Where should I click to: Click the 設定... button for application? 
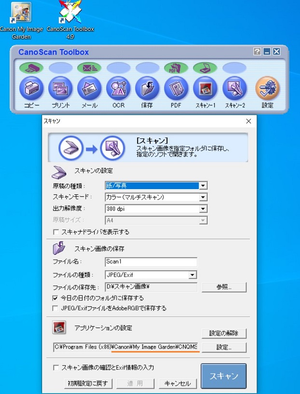pos(224,348)
